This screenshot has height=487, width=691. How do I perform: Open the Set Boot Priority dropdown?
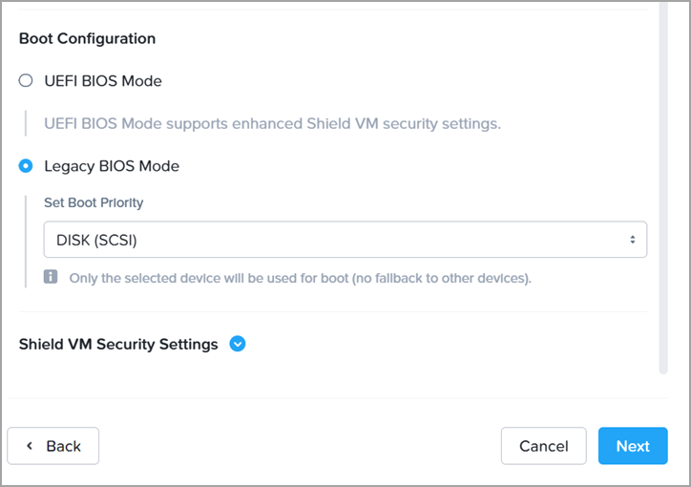pyautogui.click(x=345, y=240)
